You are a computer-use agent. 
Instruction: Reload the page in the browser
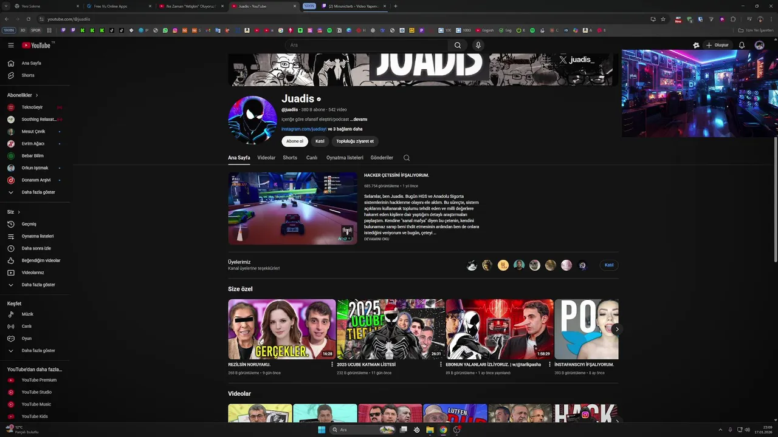[28, 19]
